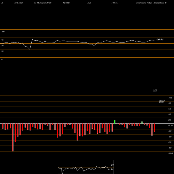Click the value 14 in mini chart
The image size is (174, 174).
pyautogui.click(x=112, y=169)
